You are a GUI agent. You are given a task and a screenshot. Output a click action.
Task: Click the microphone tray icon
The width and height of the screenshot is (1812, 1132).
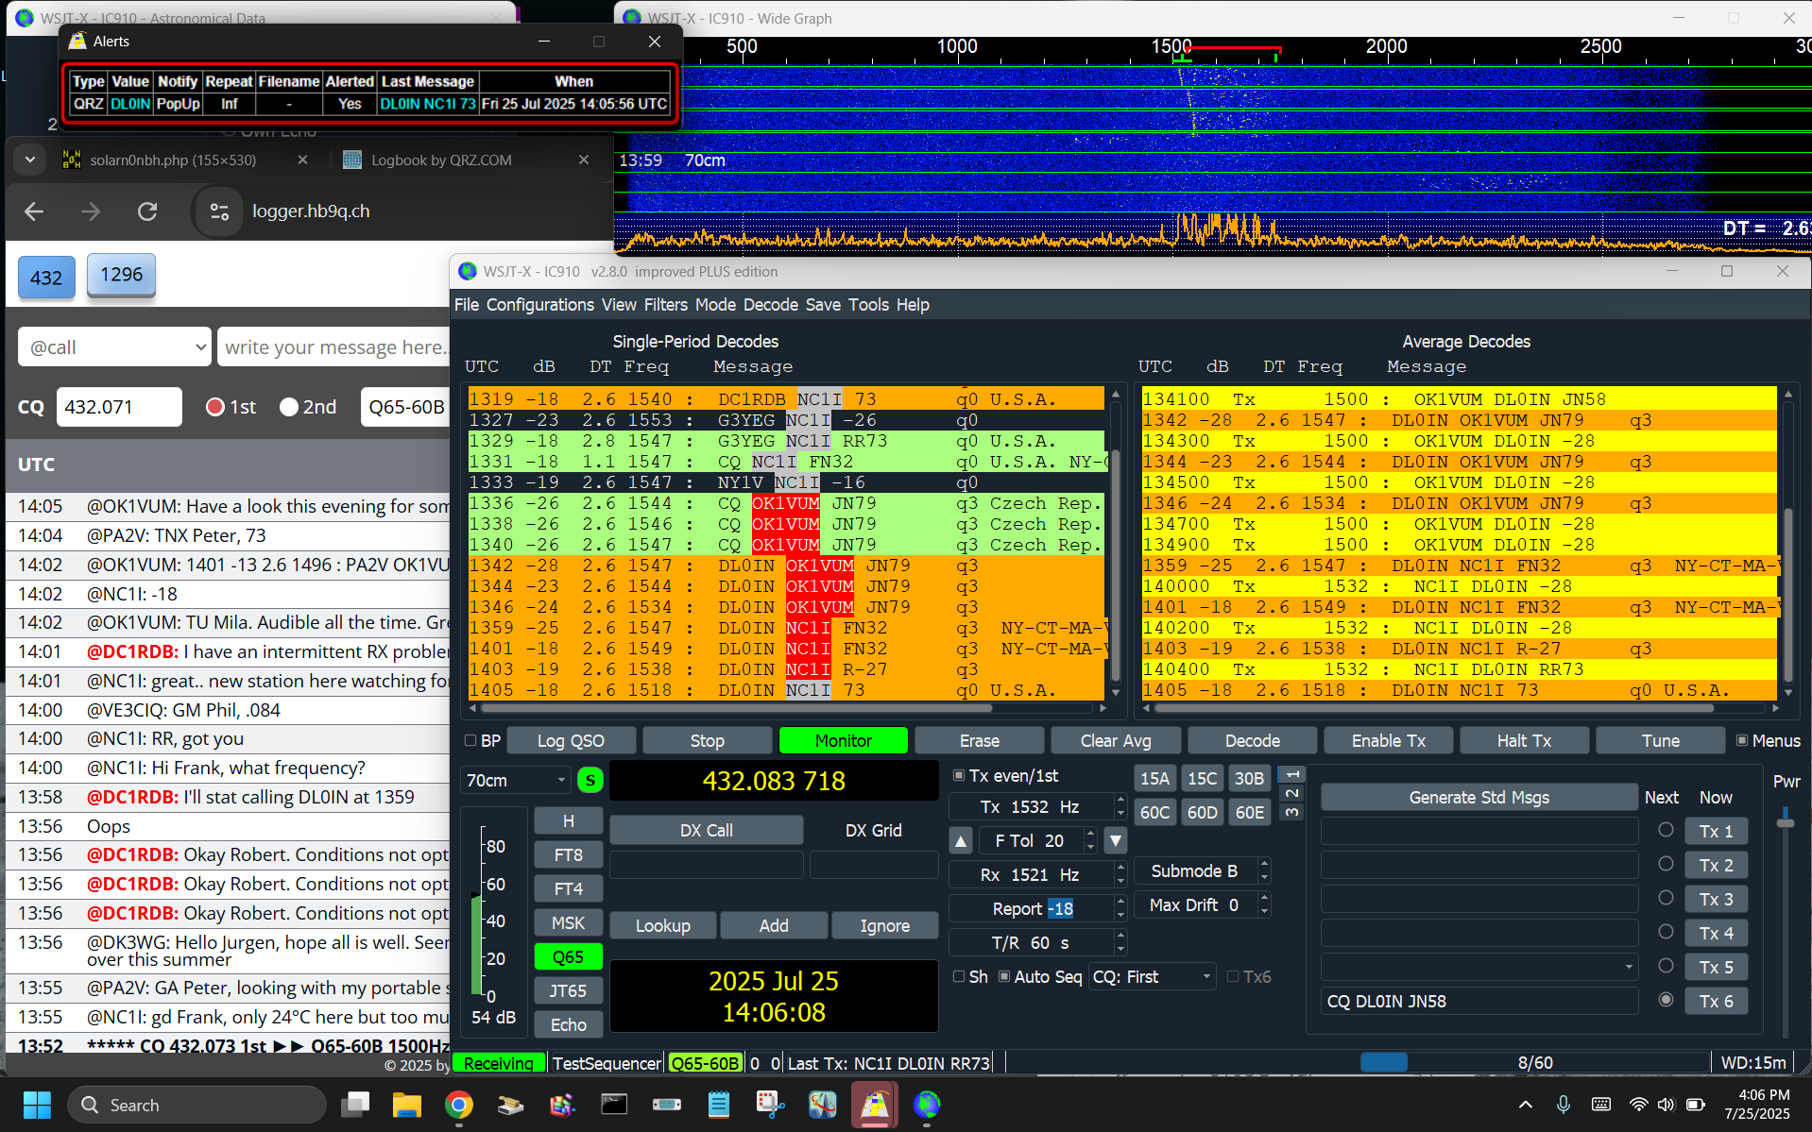click(1564, 1105)
